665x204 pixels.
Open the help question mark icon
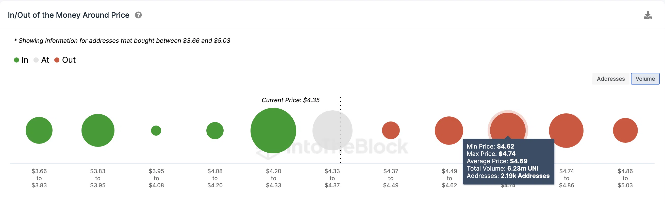pyautogui.click(x=138, y=15)
